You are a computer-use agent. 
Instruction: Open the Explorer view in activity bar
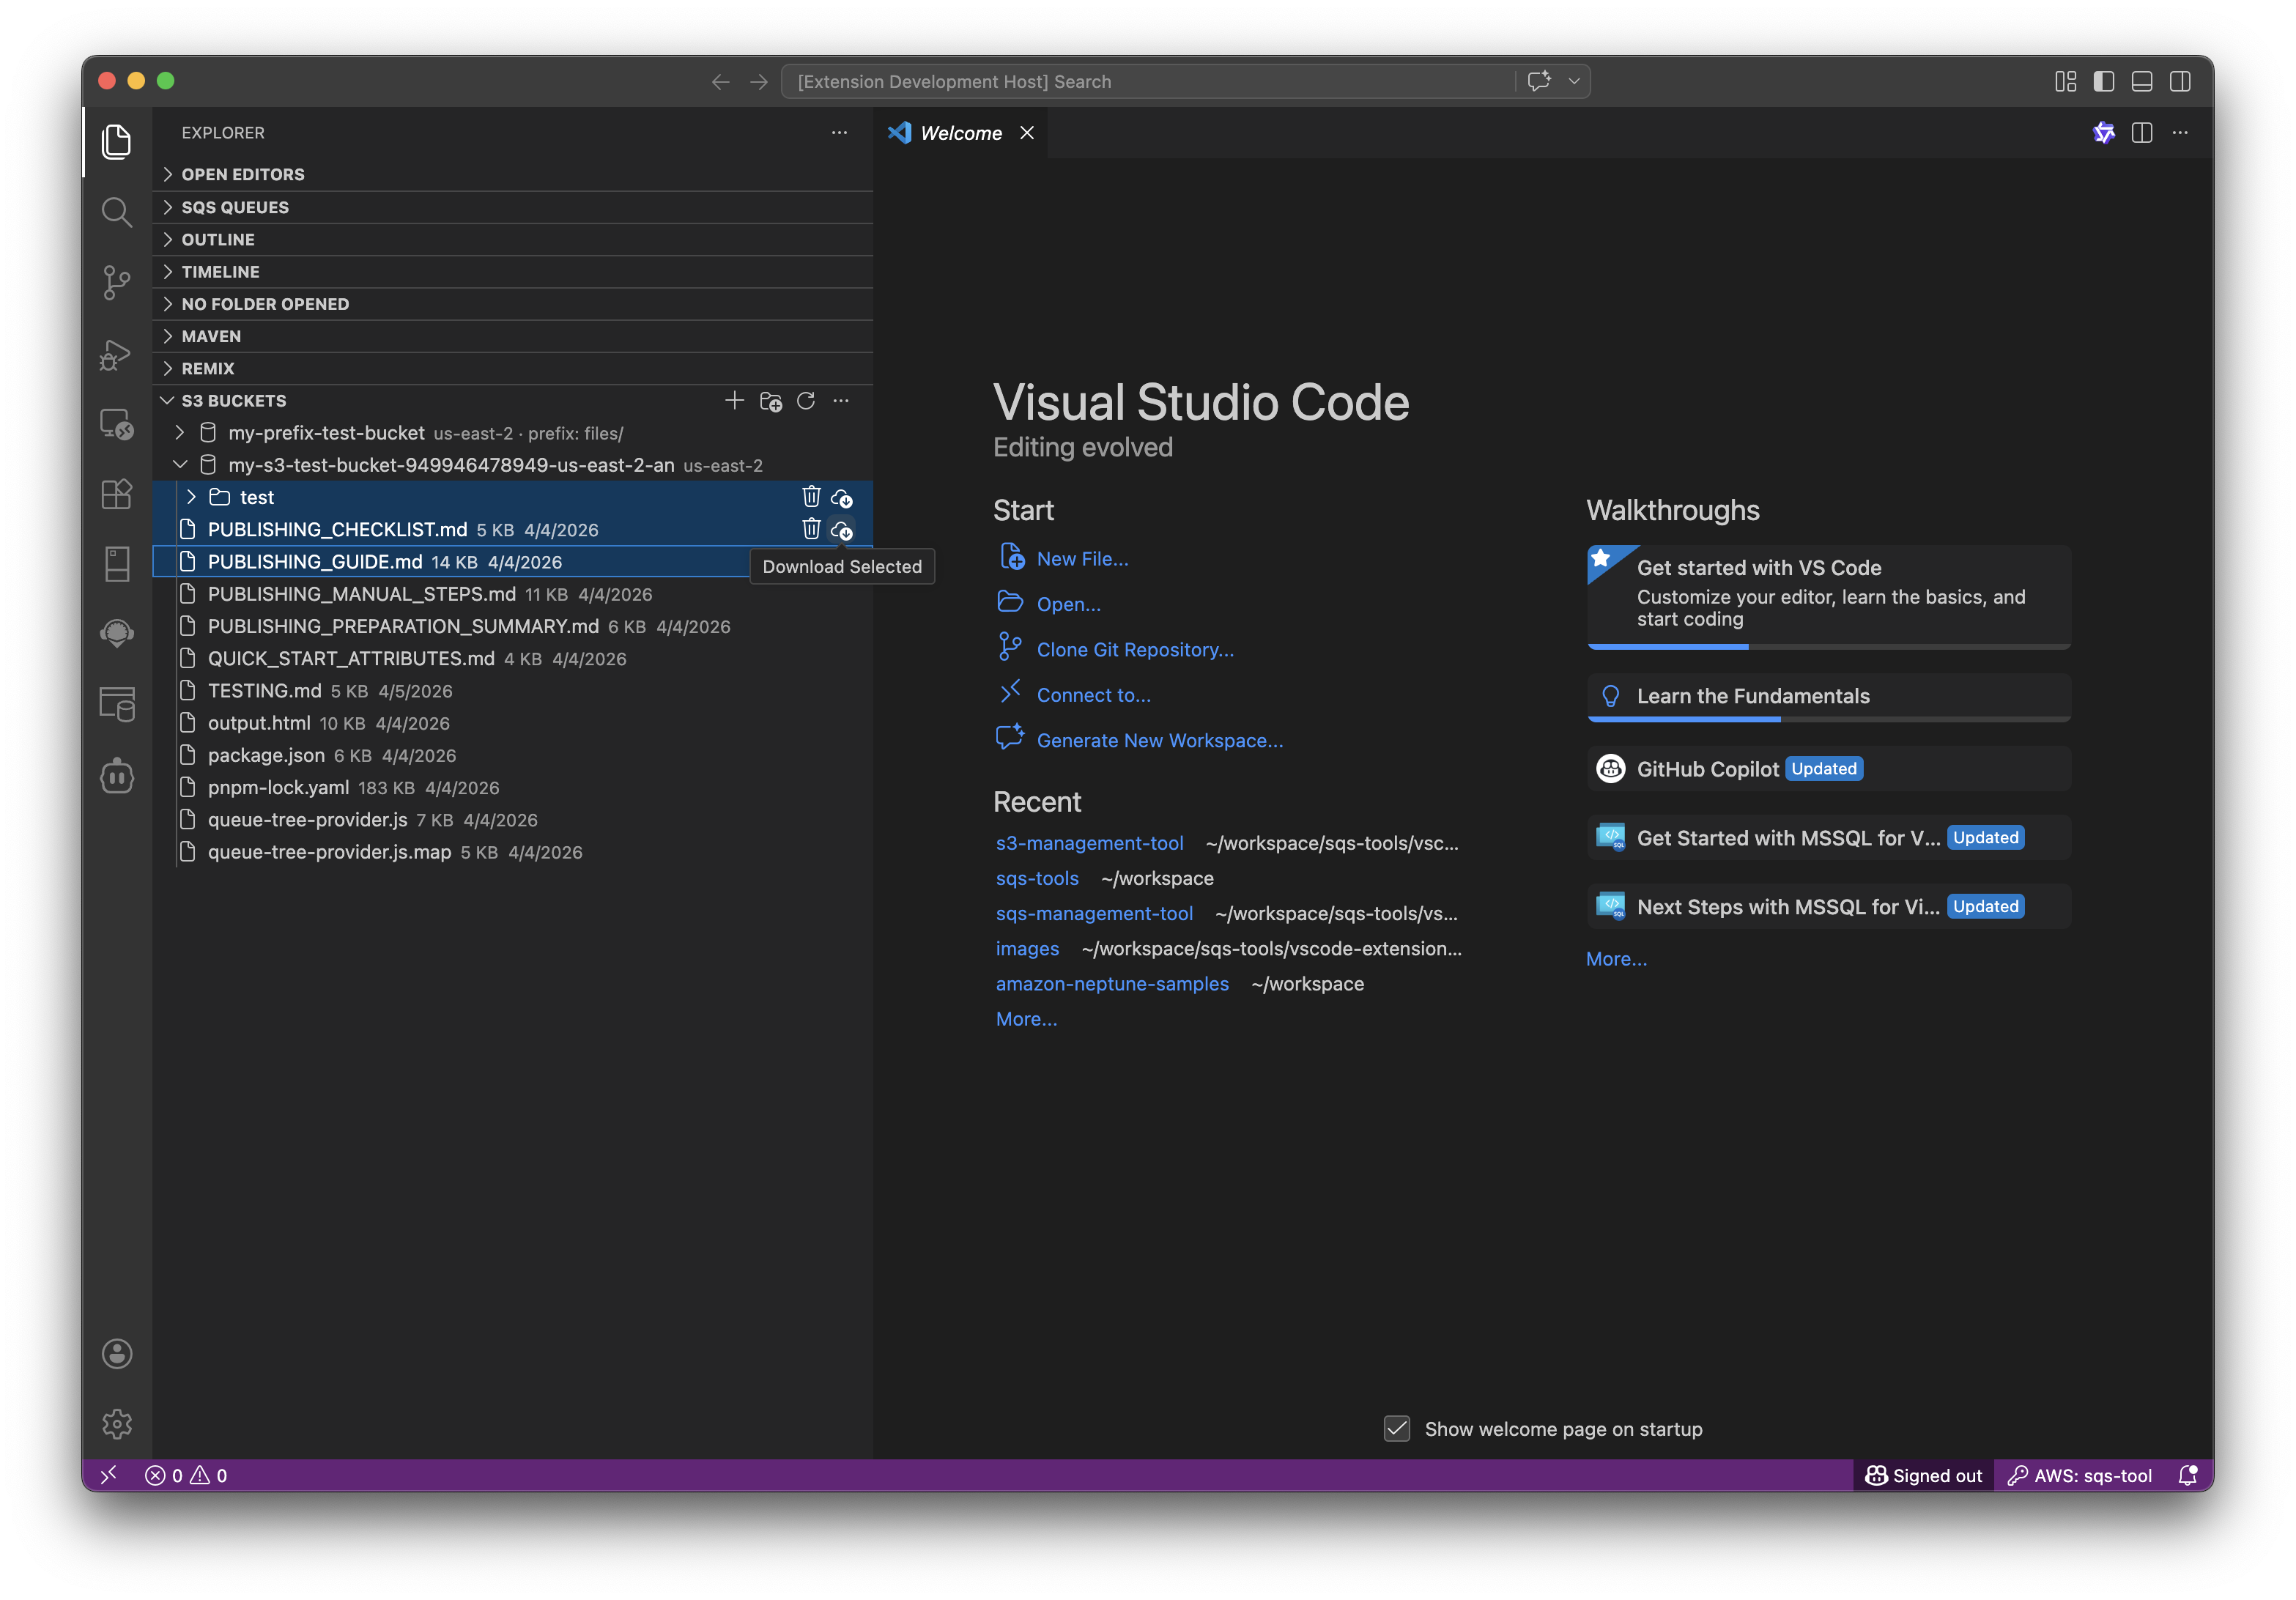tap(117, 141)
